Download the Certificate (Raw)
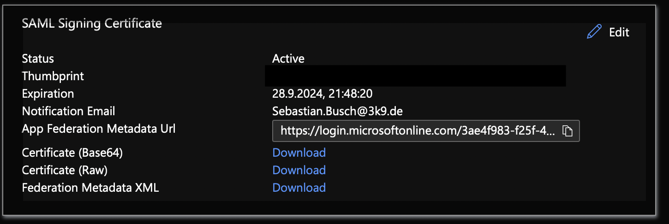The height and width of the screenshot is (224, 669). point(299,170)
